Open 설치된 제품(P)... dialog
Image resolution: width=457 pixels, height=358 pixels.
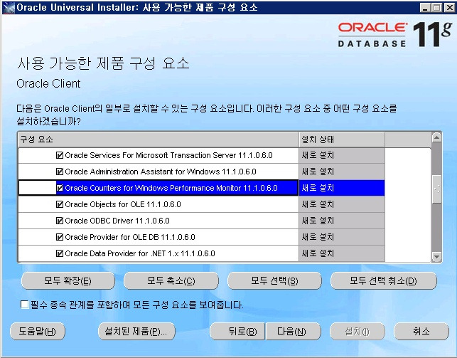click(x=136, y=331)
